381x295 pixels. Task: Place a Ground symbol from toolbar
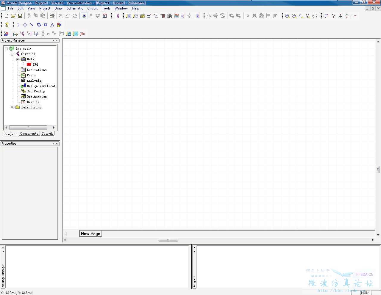click(340, 16)
